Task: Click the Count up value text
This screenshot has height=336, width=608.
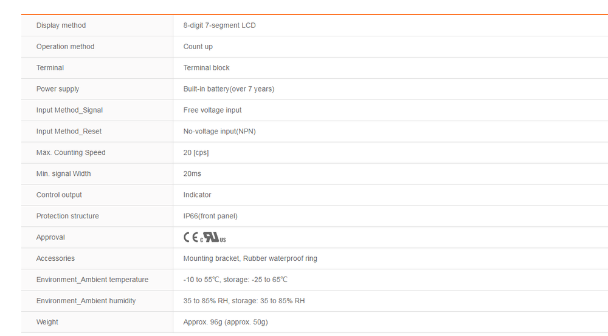Action: pos(198,47)
